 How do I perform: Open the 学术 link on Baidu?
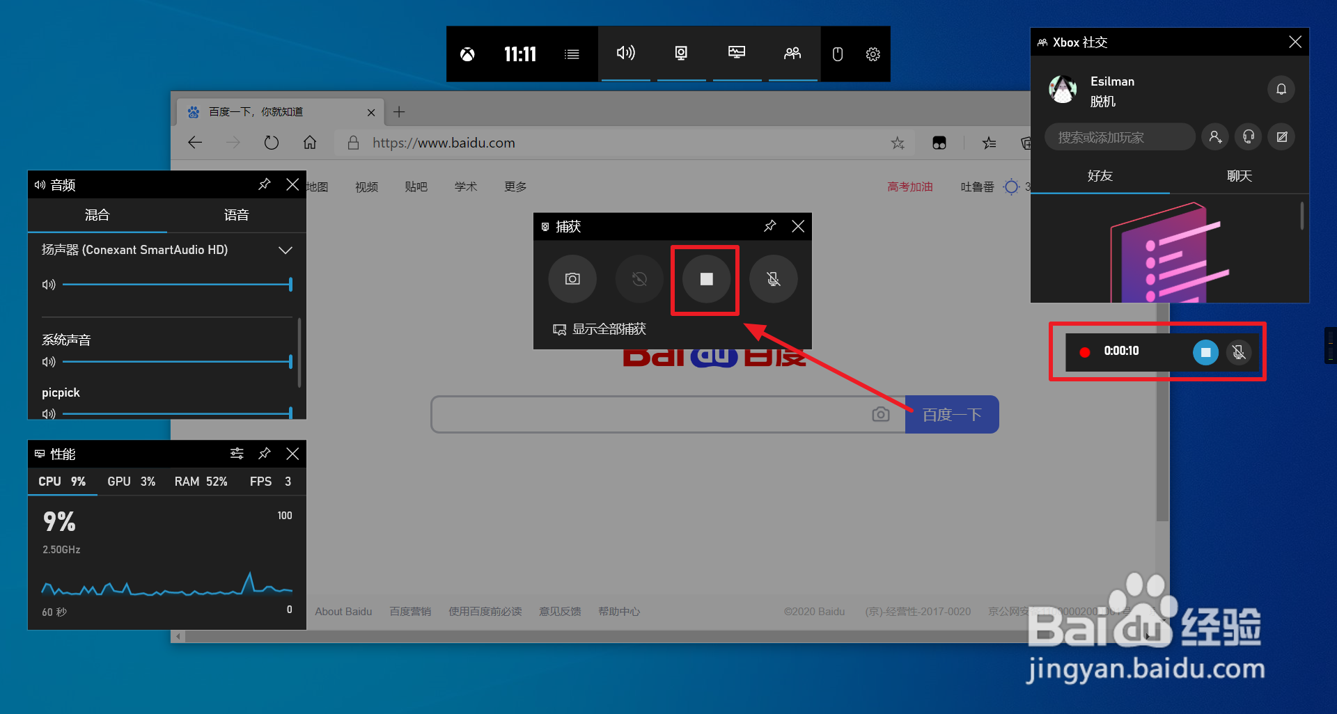[466, 187]
